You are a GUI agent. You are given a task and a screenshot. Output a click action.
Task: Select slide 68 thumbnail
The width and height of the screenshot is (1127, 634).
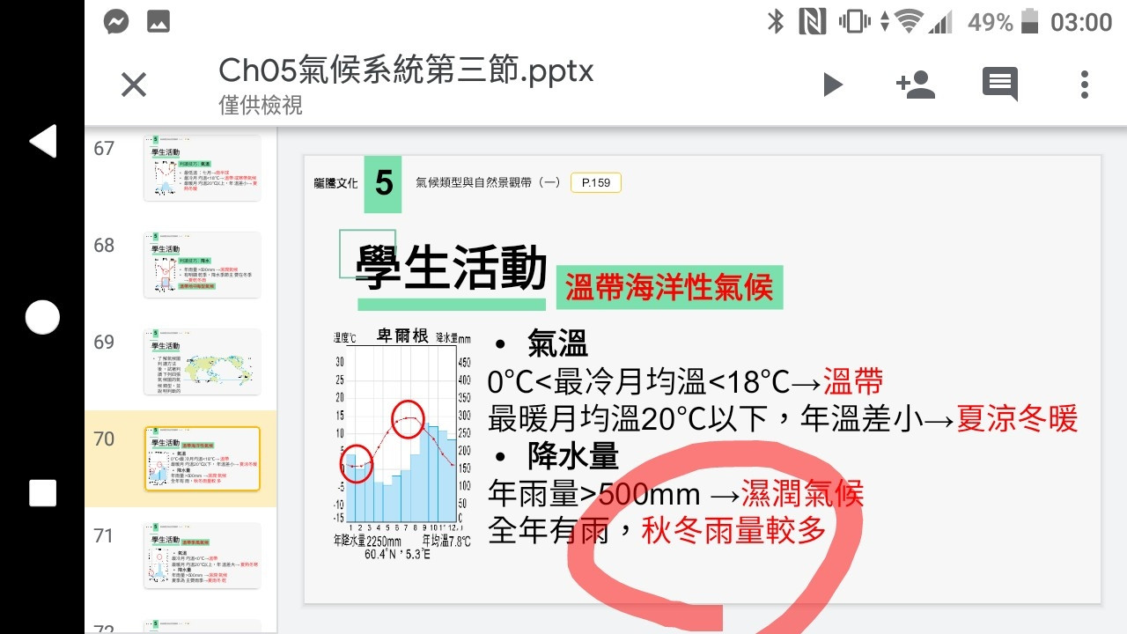click(x=203, y=264)
